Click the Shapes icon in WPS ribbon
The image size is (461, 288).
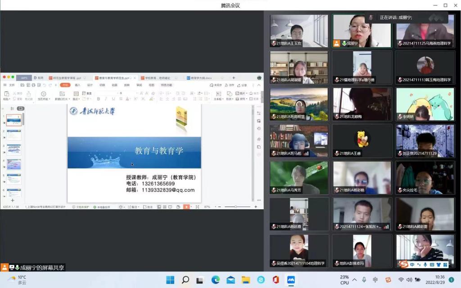[229, 94]
